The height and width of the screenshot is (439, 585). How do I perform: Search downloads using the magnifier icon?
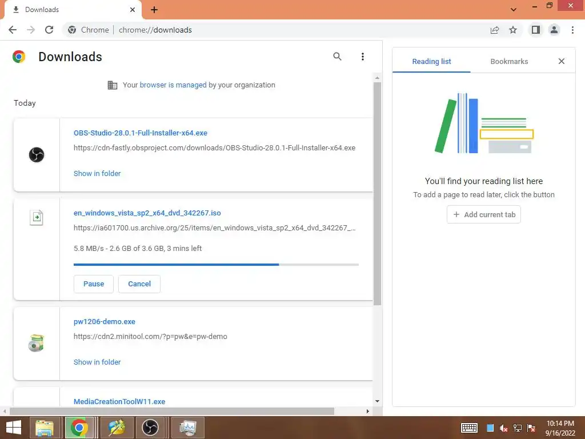click(x=337, y=57)
